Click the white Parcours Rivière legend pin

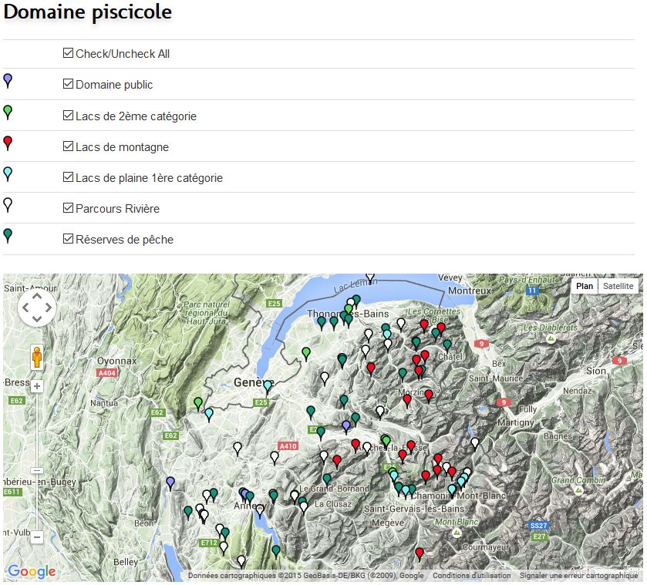[8, 205]
